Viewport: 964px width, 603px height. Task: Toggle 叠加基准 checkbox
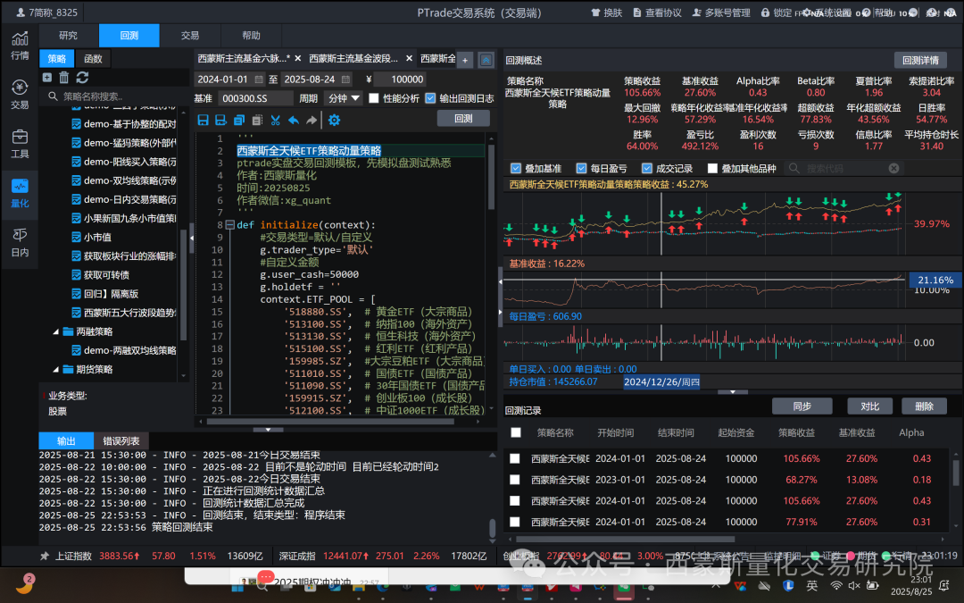point(516,168)
